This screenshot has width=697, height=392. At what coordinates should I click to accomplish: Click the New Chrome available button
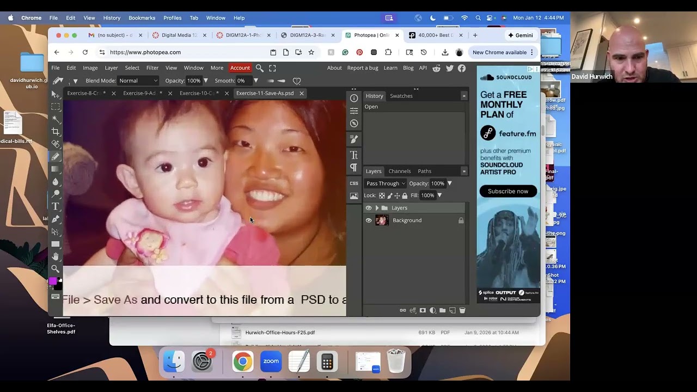pos(504,52)
